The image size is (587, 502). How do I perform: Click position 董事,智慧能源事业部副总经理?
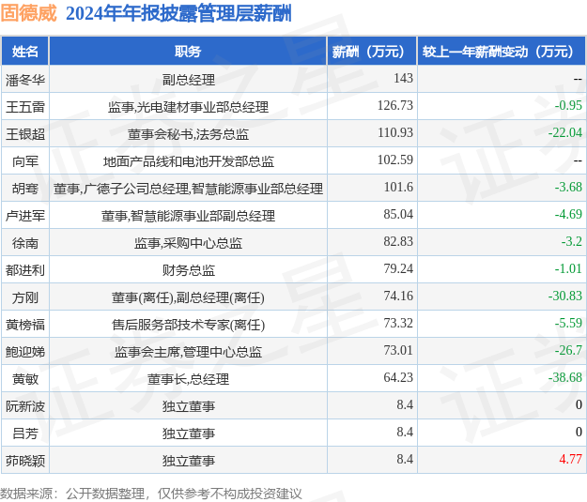point(188,216)
